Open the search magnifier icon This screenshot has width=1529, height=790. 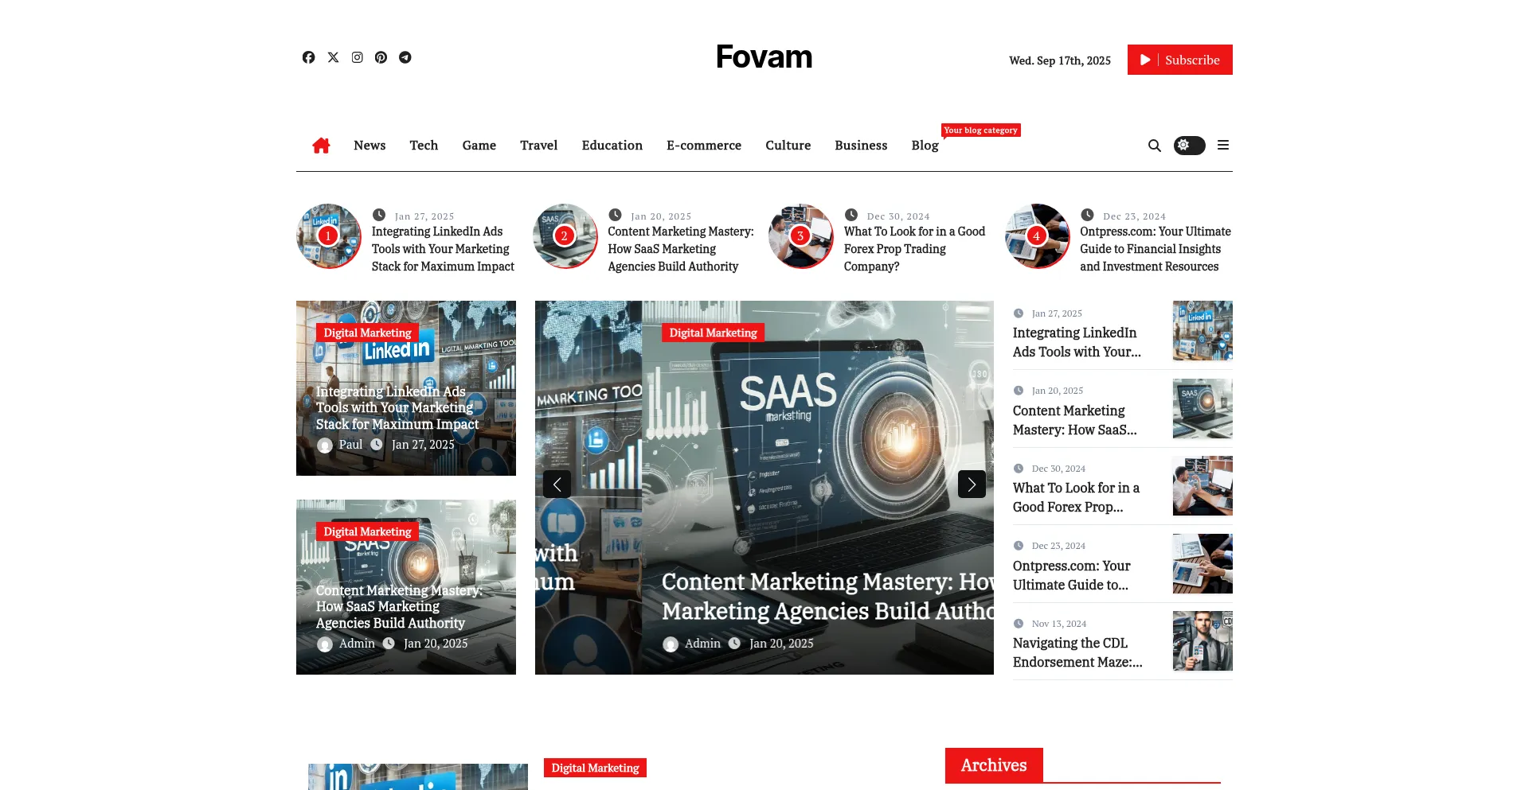tap(1154, 146)
